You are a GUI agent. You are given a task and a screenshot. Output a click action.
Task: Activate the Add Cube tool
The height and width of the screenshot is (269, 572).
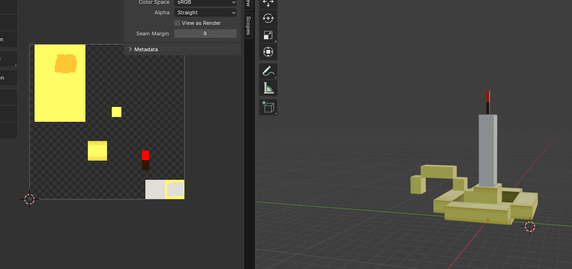pyautogui.click(x=268, y=107)
